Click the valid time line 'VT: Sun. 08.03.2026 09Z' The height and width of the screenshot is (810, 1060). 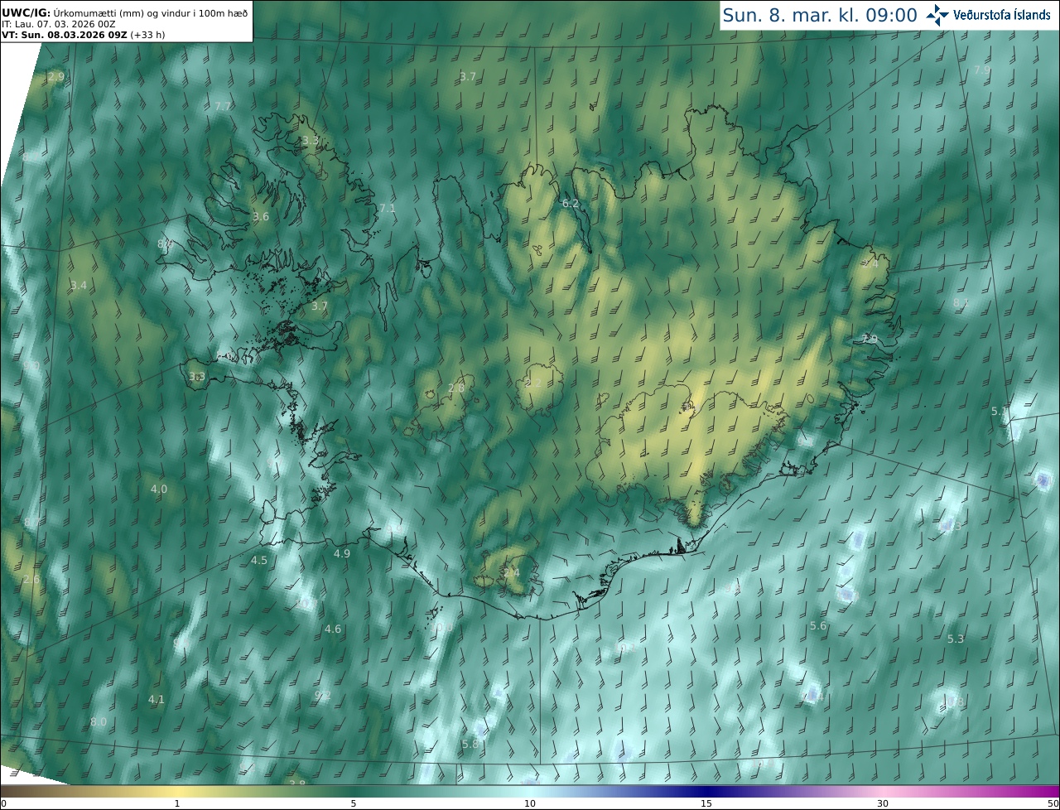(x=64, y=36)
